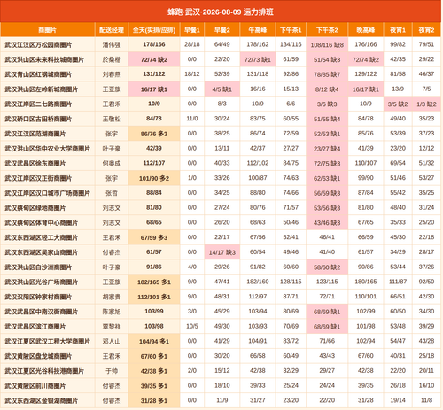Image resolution: width=443 pixels, height=410 pixels.
Task: Select the row name '武汉江岸区汉正街商圈片'
Action: (38, 178)
